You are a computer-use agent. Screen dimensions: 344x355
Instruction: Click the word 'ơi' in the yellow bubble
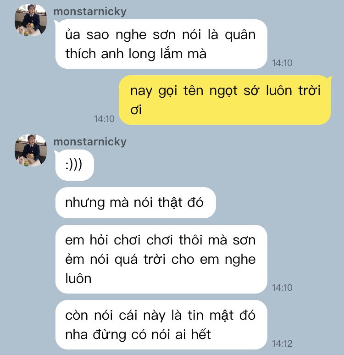(x=136, y=110)
